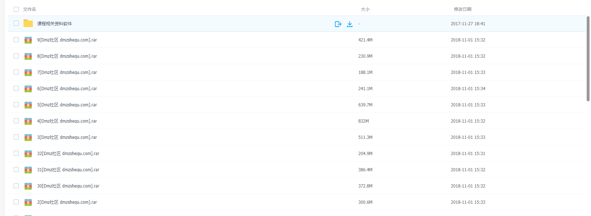This screenshot has height=216, width=591.
Task: Click the size value 386.4M
Action: 365,170
